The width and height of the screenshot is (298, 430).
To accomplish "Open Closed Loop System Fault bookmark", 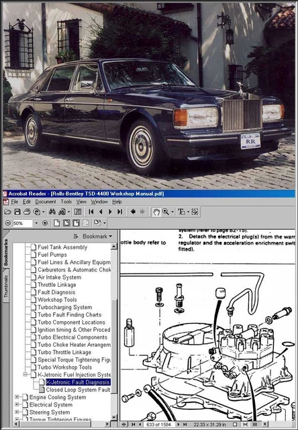I will [x=78, y=390].
